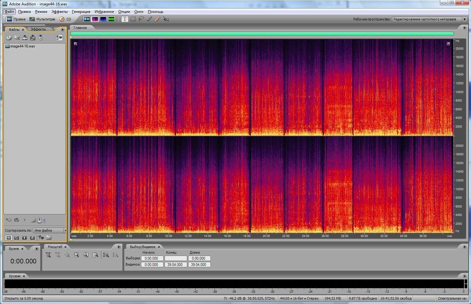Select the Effects Paintbrush tool
The height and width of the screenshot is (304, 471).
(x=149, y=19)
